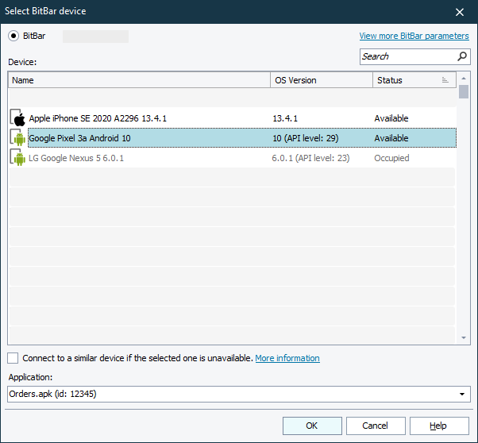Click the Apple logo icon for iPhone SE
The image size is (478, 443).
pos(18,118)
